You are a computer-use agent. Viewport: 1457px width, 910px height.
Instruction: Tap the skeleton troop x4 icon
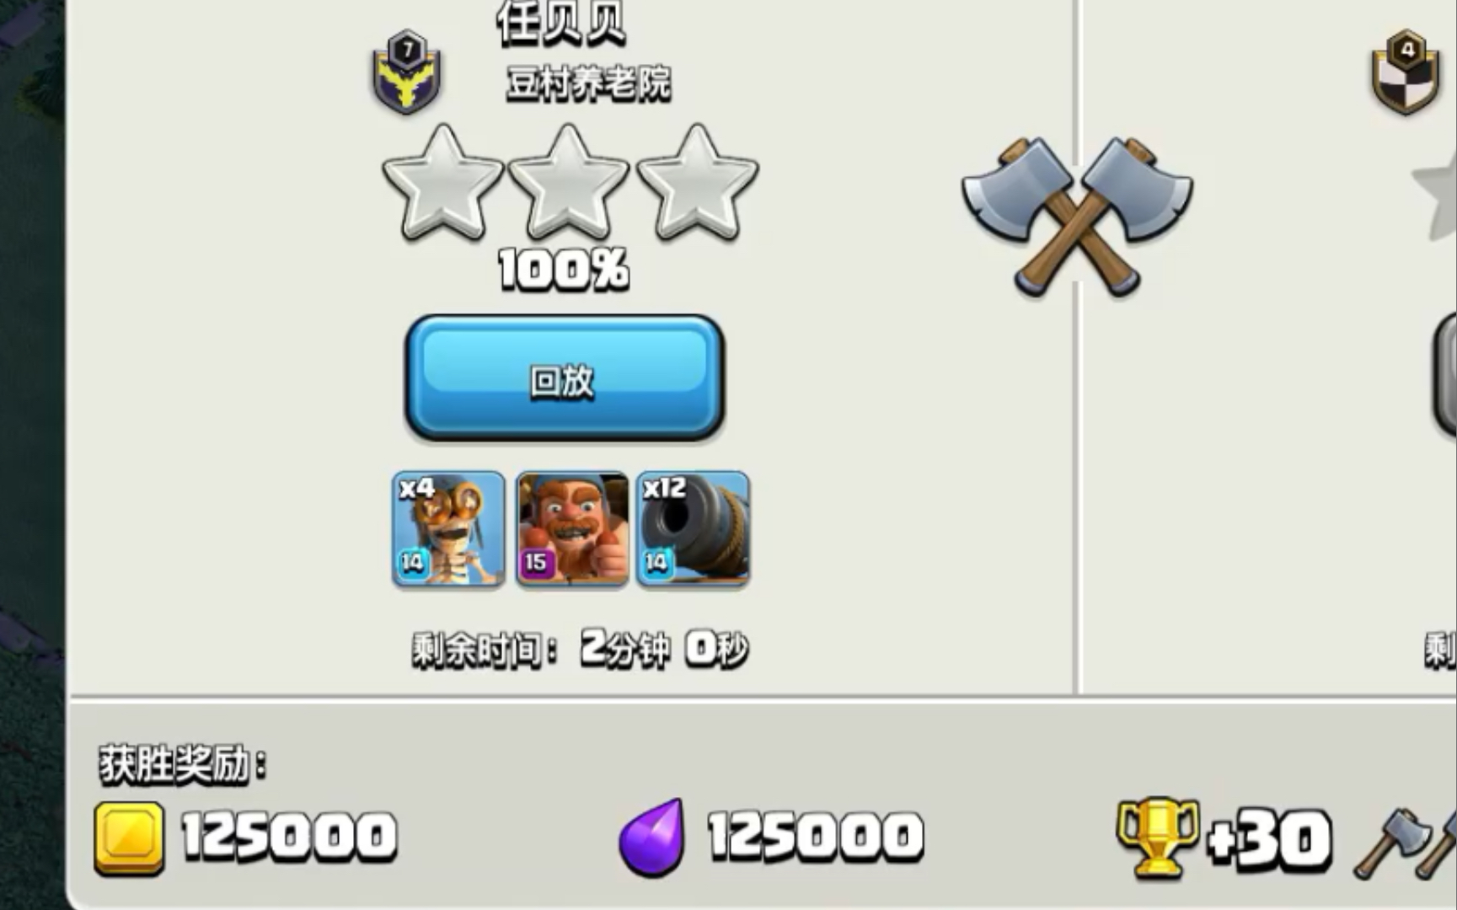pyautogui.click(x=448, y=528)
